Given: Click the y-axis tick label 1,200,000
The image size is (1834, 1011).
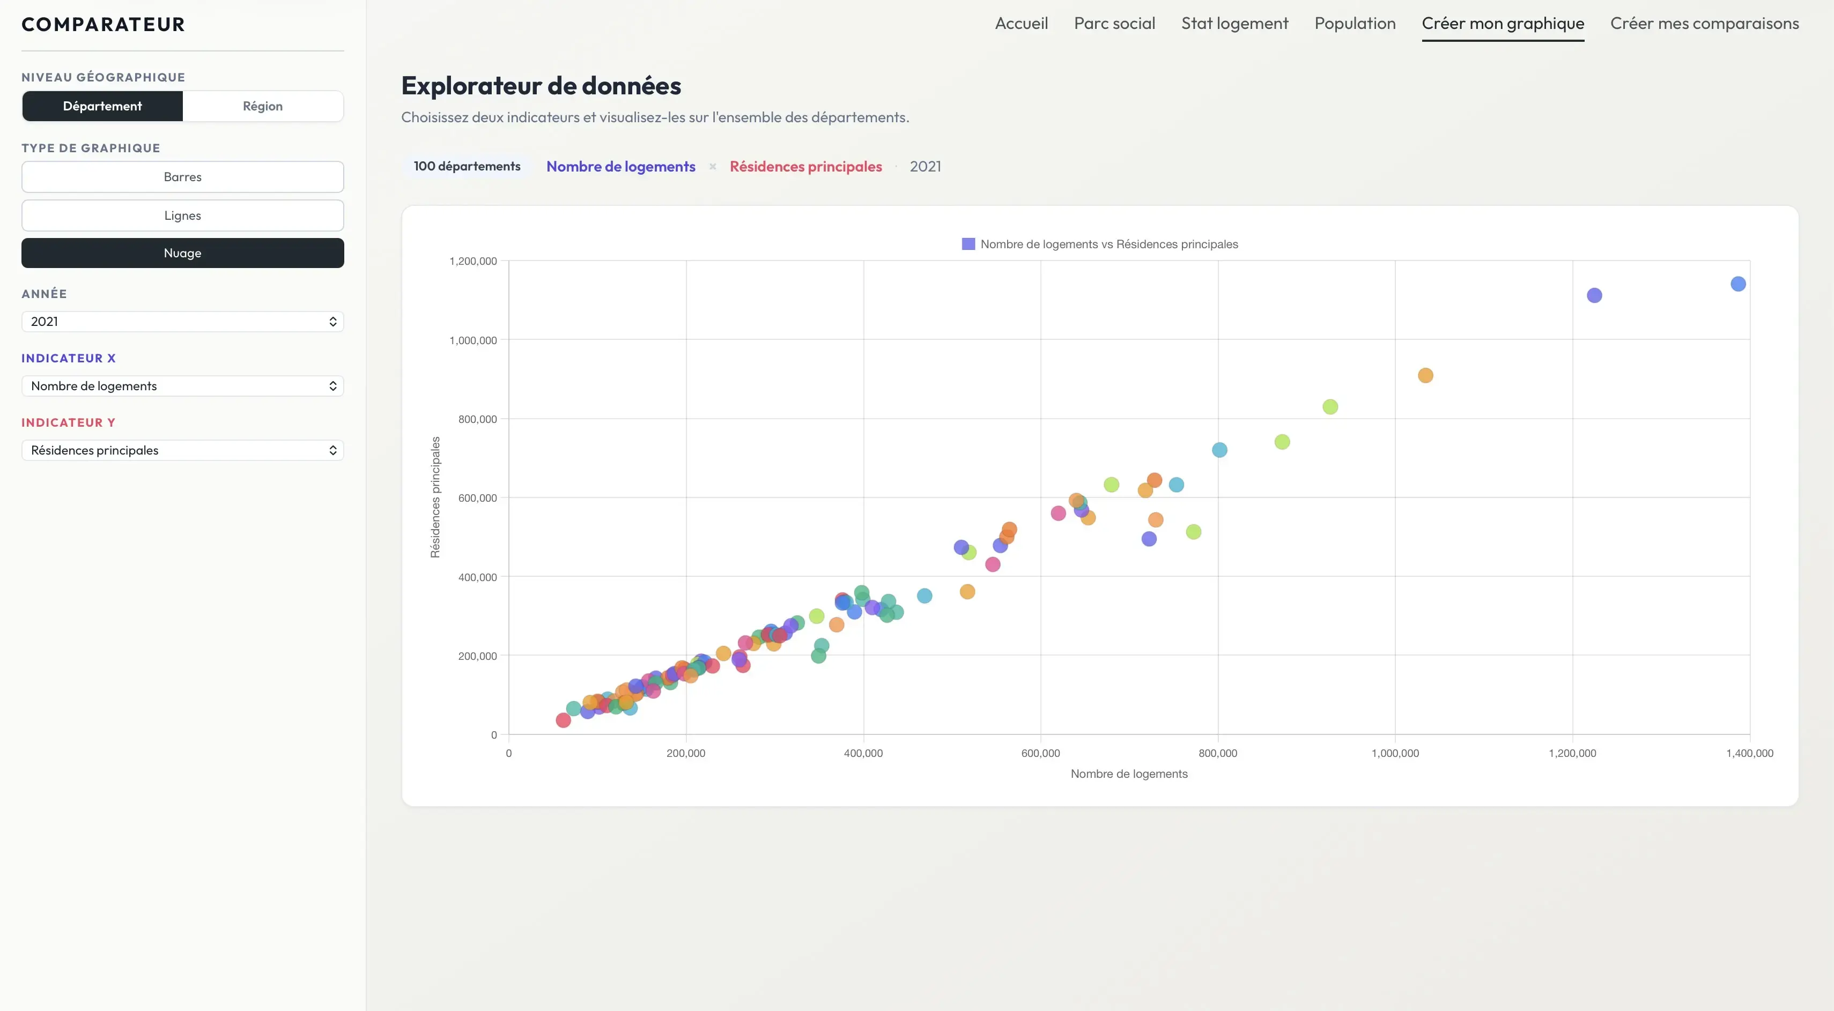Looking at the screenshot, I should pos(473,261).
